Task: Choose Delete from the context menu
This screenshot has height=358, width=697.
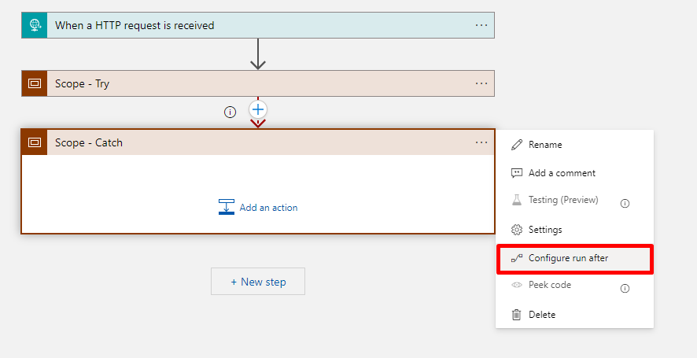Action: click(x=542, y=315)
